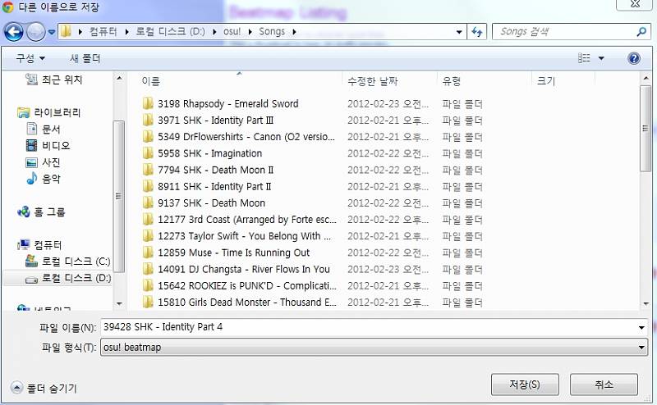
Task: Click the back navigation arrow button
Action: click(14, 32)
